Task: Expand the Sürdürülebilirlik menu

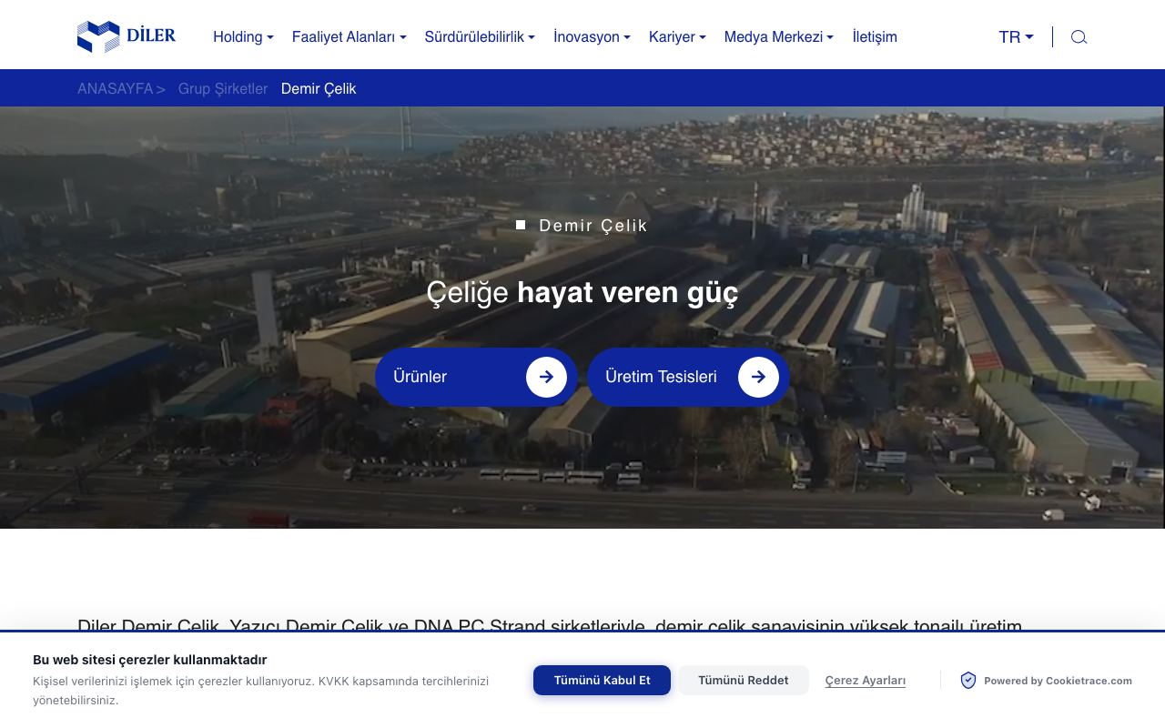Action: (480, 37)
